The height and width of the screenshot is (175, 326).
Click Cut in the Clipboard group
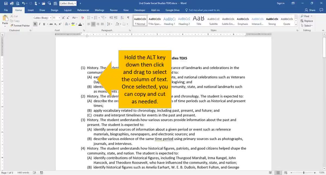14,16
